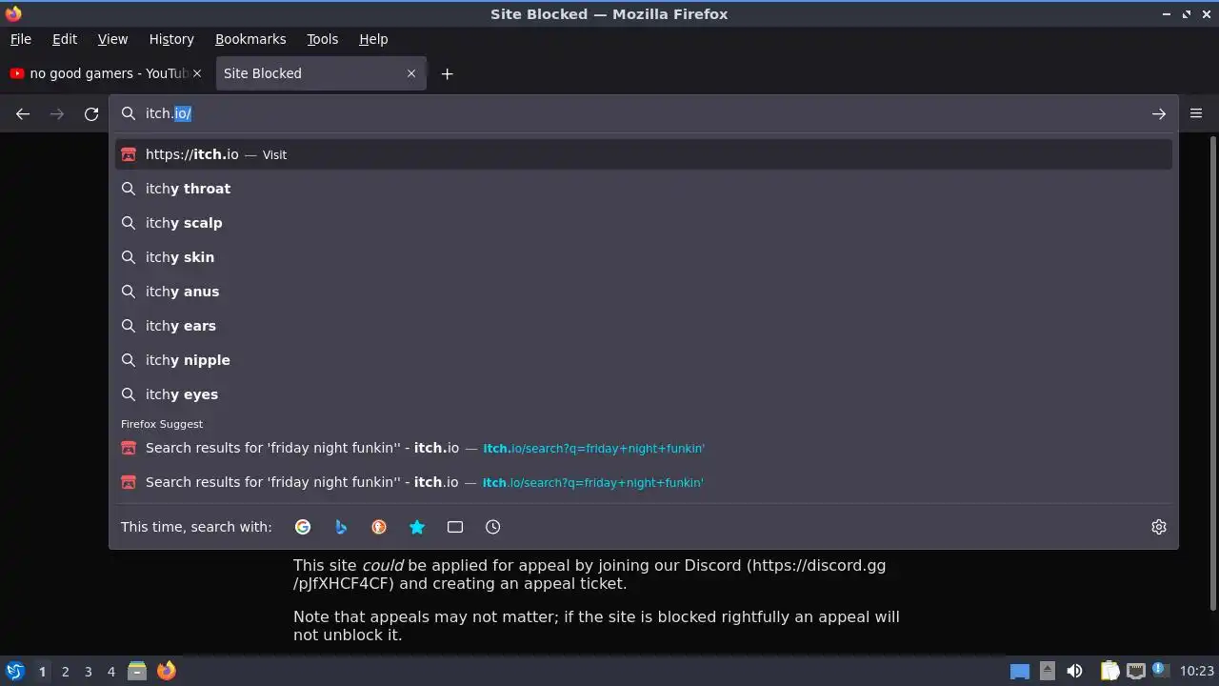Select 'itchy skin' search suggestion
The image size is (1219, 686).
point(644,257)
